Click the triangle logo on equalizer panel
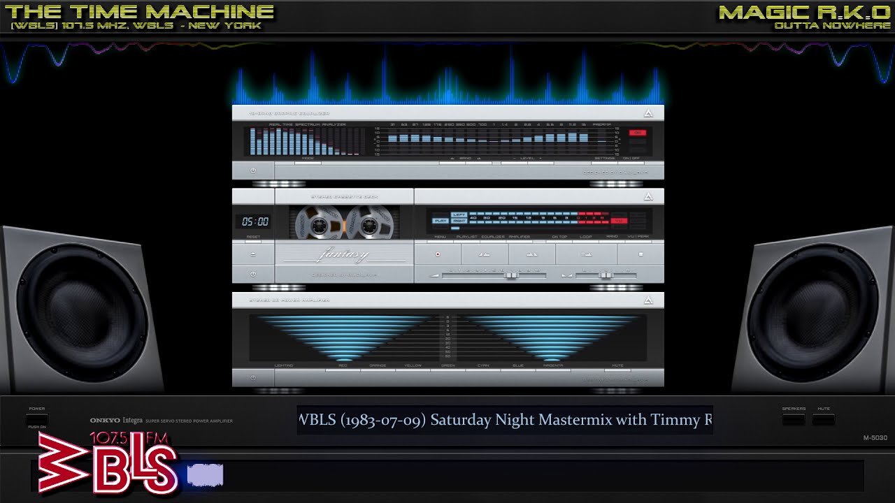This screenshot has height=503, width=895. 648,113
